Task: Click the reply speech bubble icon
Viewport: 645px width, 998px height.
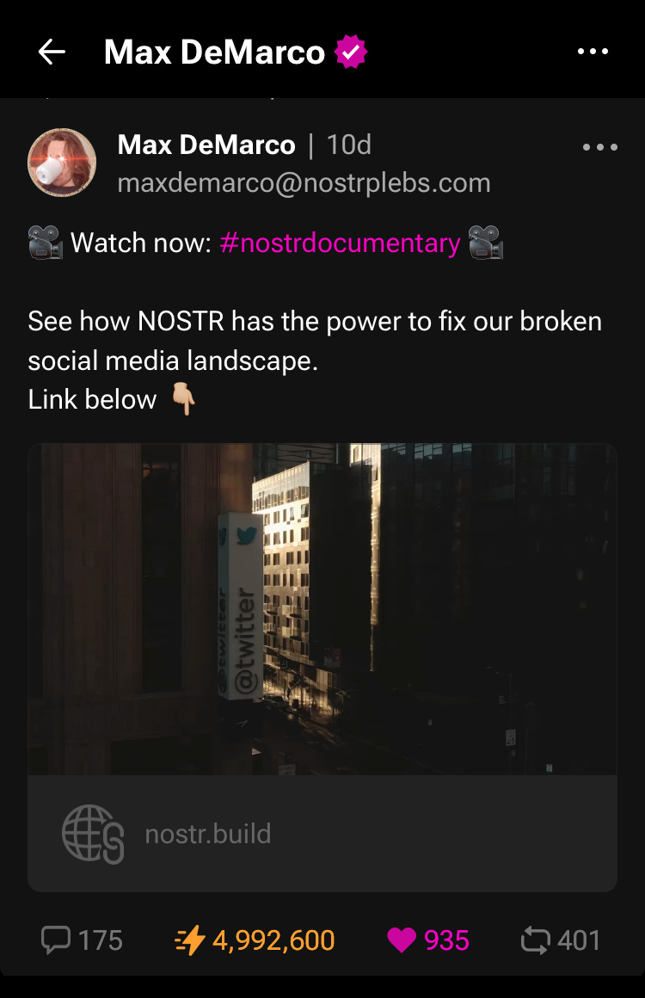Action: [56, 940]
